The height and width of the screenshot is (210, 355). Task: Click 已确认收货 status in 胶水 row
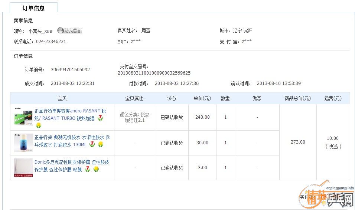tap(172, 143)
